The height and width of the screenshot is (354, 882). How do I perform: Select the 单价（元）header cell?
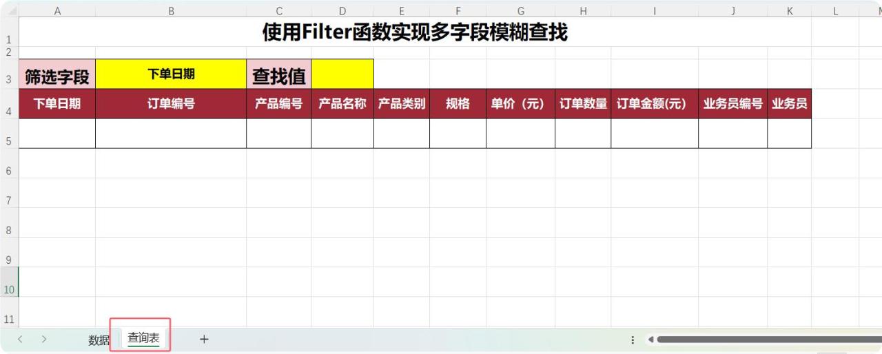click(x=520, y=104)
